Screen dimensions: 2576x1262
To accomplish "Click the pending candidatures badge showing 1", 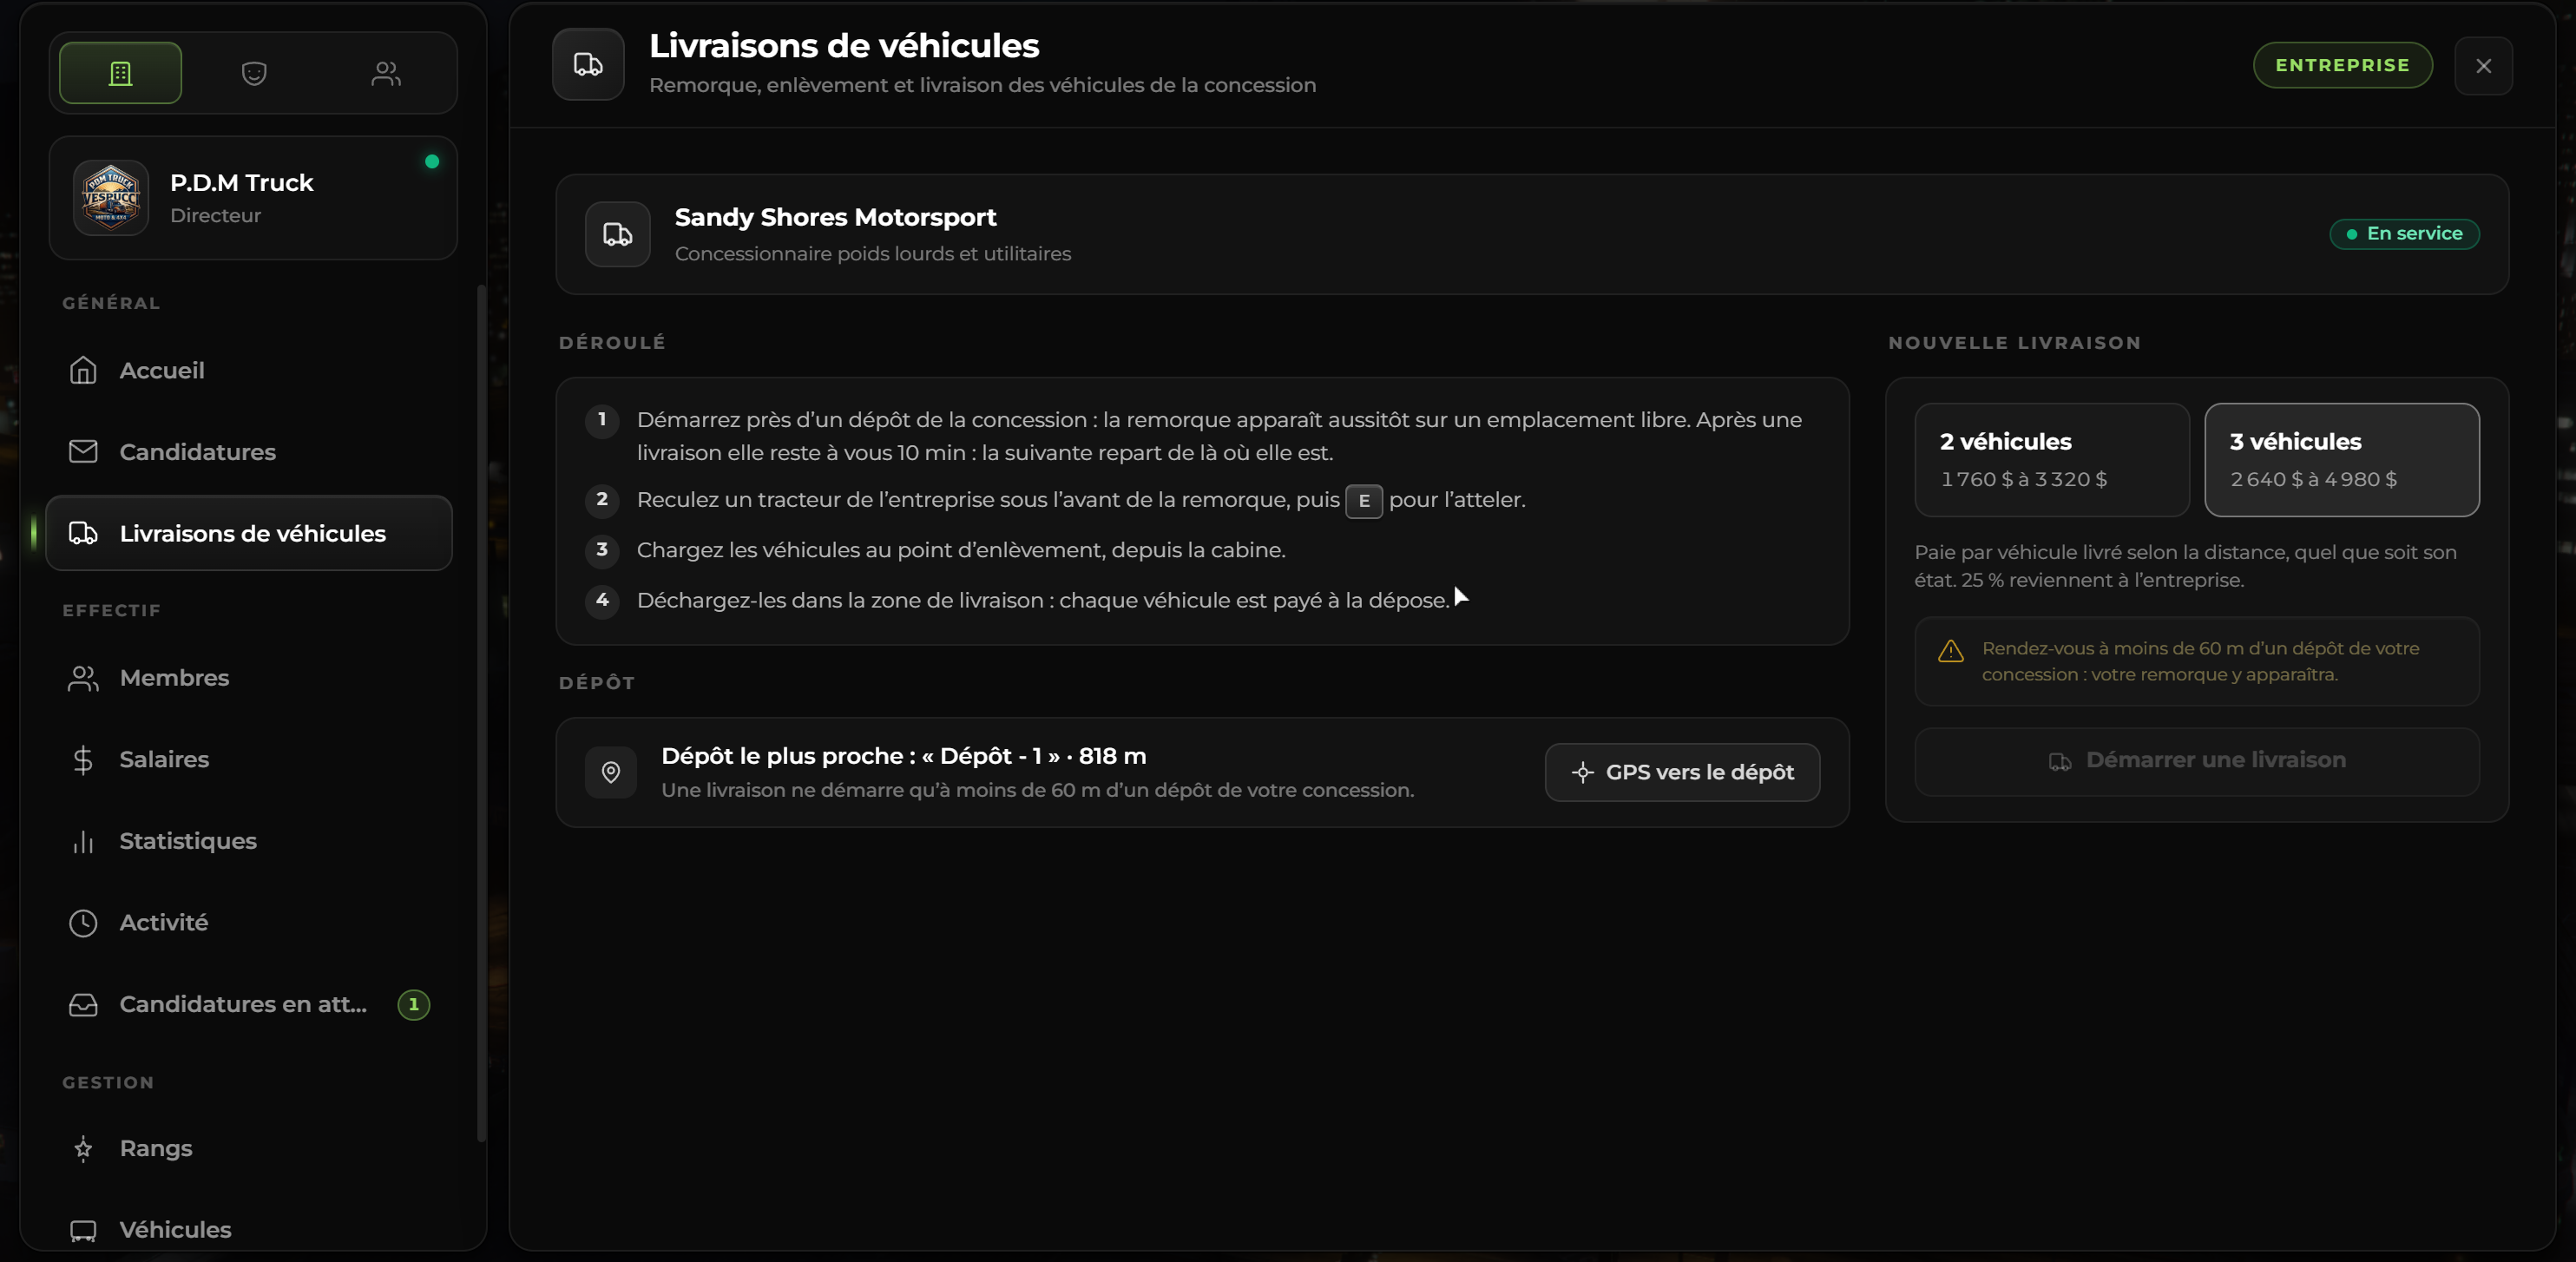I will point(413,1005).
